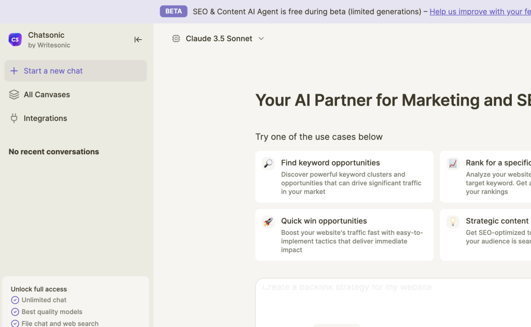Expand model list via chevron arrow
Image resolution: width=531 pixels, height=327 pixels.
tap(261, 38)
